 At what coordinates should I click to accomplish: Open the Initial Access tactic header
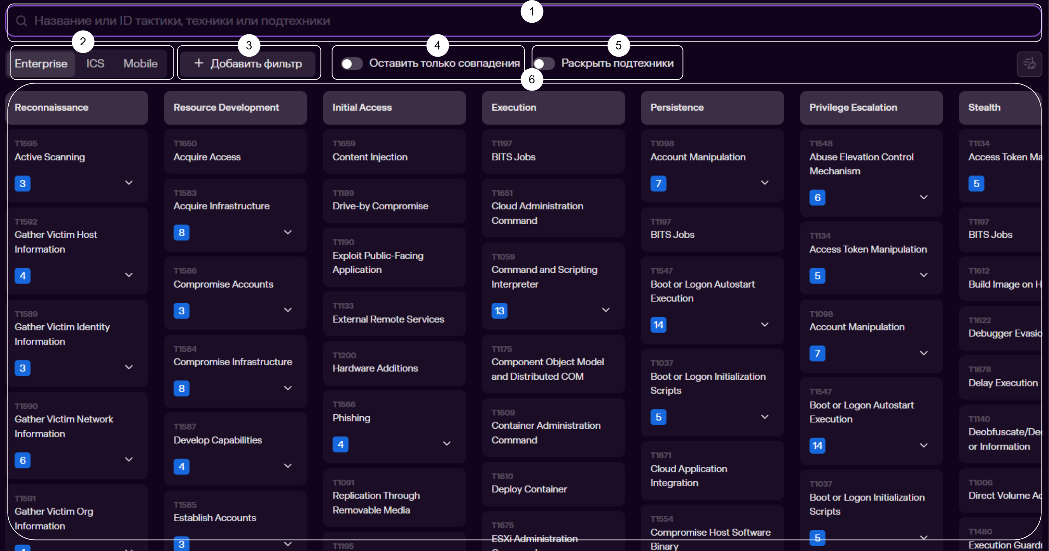coord(395,108)
